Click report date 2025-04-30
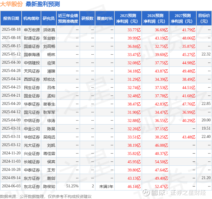The image size is (212, 199). click(x=11, y=62)
